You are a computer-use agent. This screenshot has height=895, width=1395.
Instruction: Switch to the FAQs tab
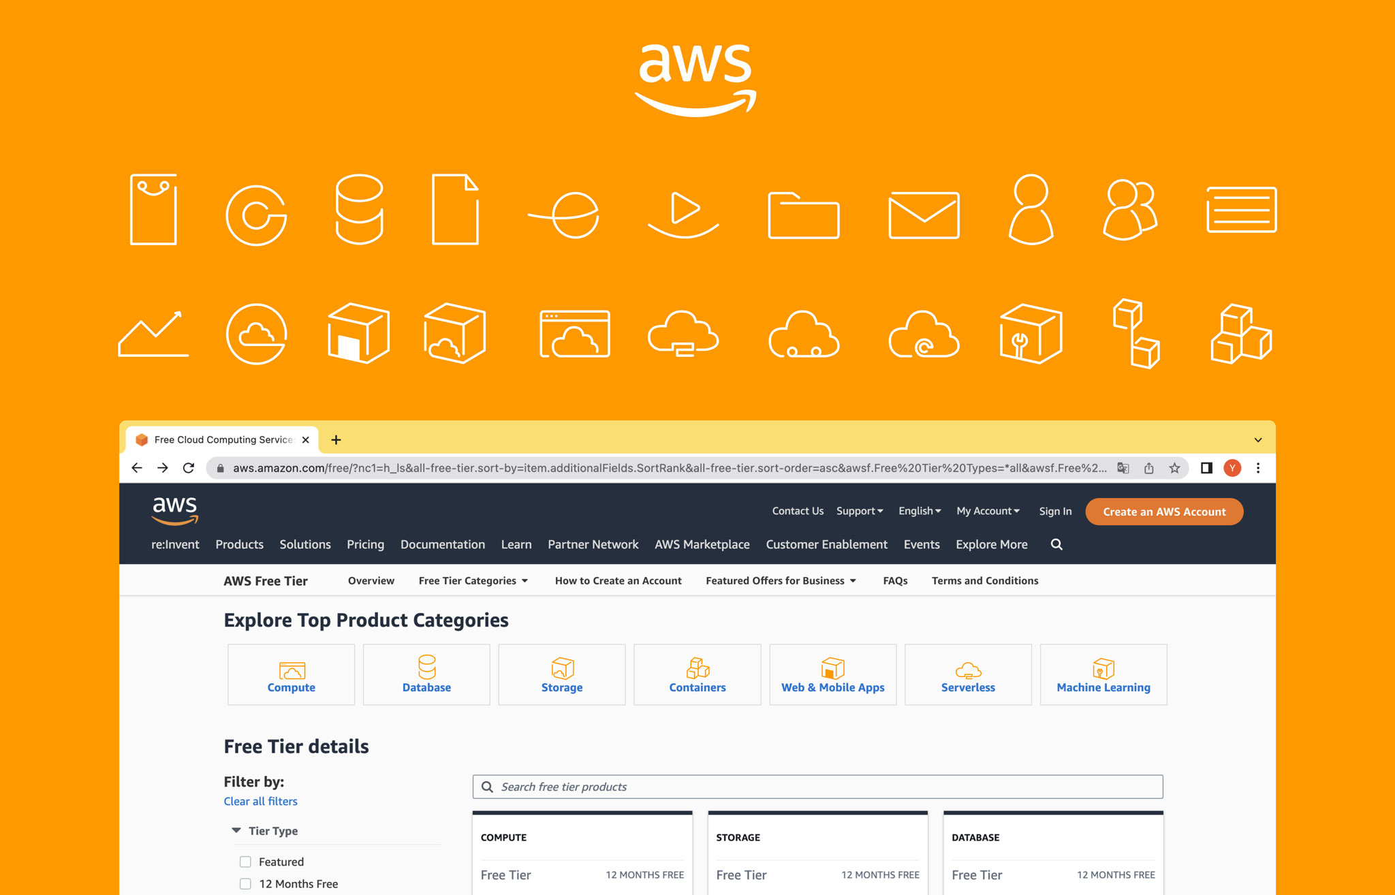point(894,580)
